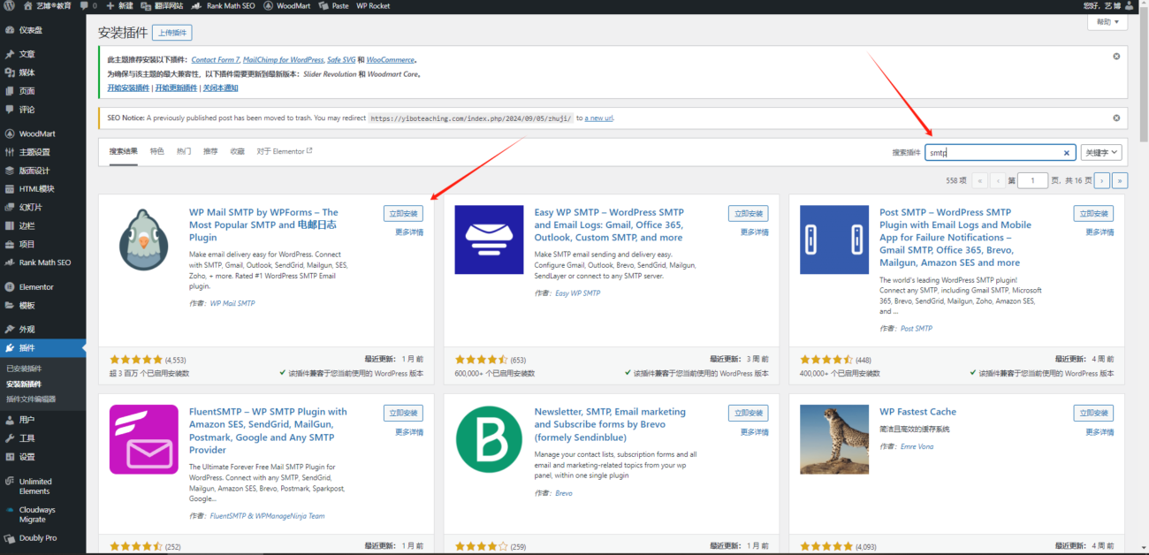The height and width of the screenshot is (555, 1149).
Task: Dismiss the theme plugin recommendation notice
Action: point(1116,56)
